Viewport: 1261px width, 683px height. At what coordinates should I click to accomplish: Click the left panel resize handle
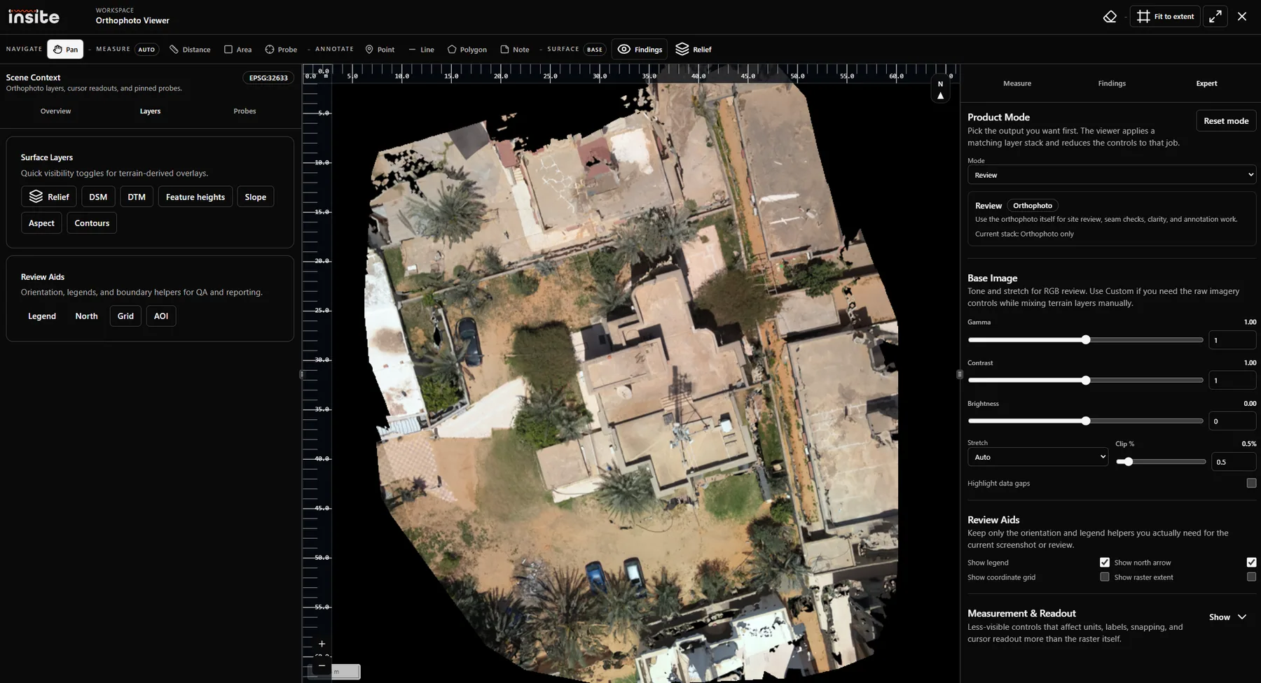302,374
